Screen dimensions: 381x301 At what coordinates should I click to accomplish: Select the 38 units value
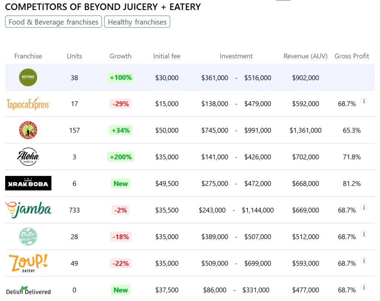(74, 78)
